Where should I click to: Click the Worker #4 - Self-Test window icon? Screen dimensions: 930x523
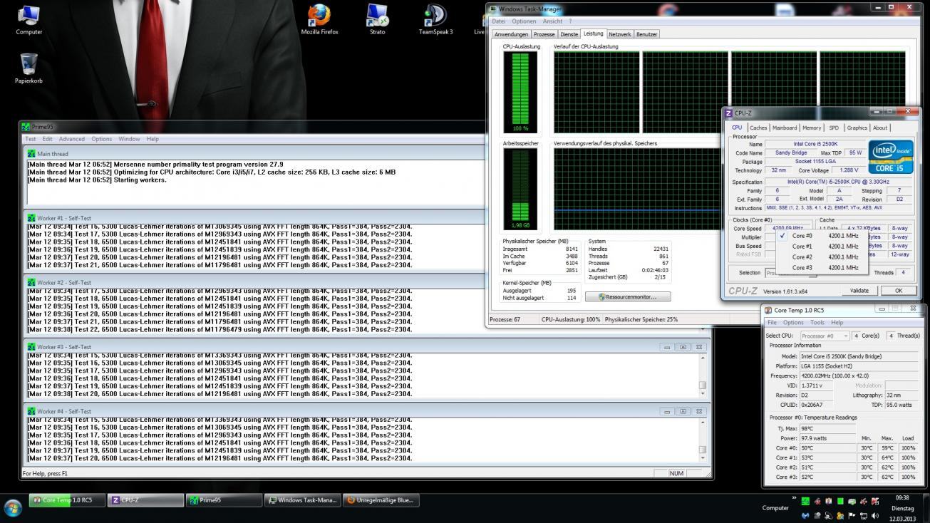[x=31, y=411]
